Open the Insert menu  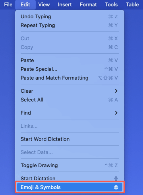pos(65,5)
